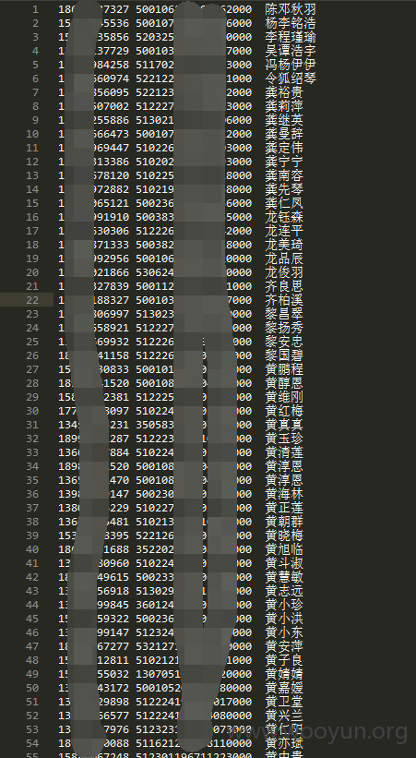Click the name 龚继英
The width and height of the screenshot is (416, 758).
point(284,120)
